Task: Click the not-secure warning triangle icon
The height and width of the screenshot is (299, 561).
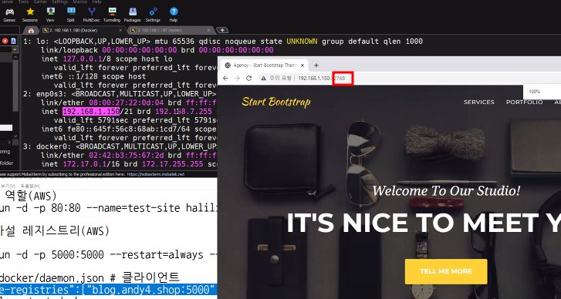Action: [263, 79]
